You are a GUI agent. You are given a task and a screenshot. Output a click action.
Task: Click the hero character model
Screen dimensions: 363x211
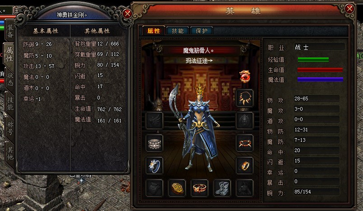click(197, 127)
